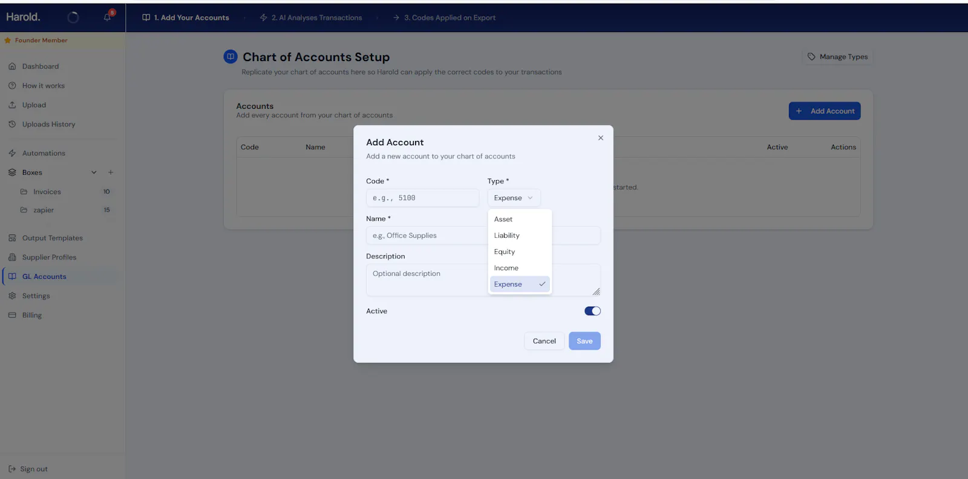
Task: Open the Dashboard page
Action: click(x=41, y=67)
